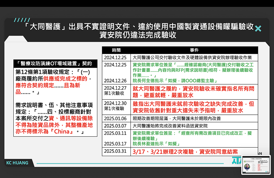Select red text 就大同醫護之履約

155,89
